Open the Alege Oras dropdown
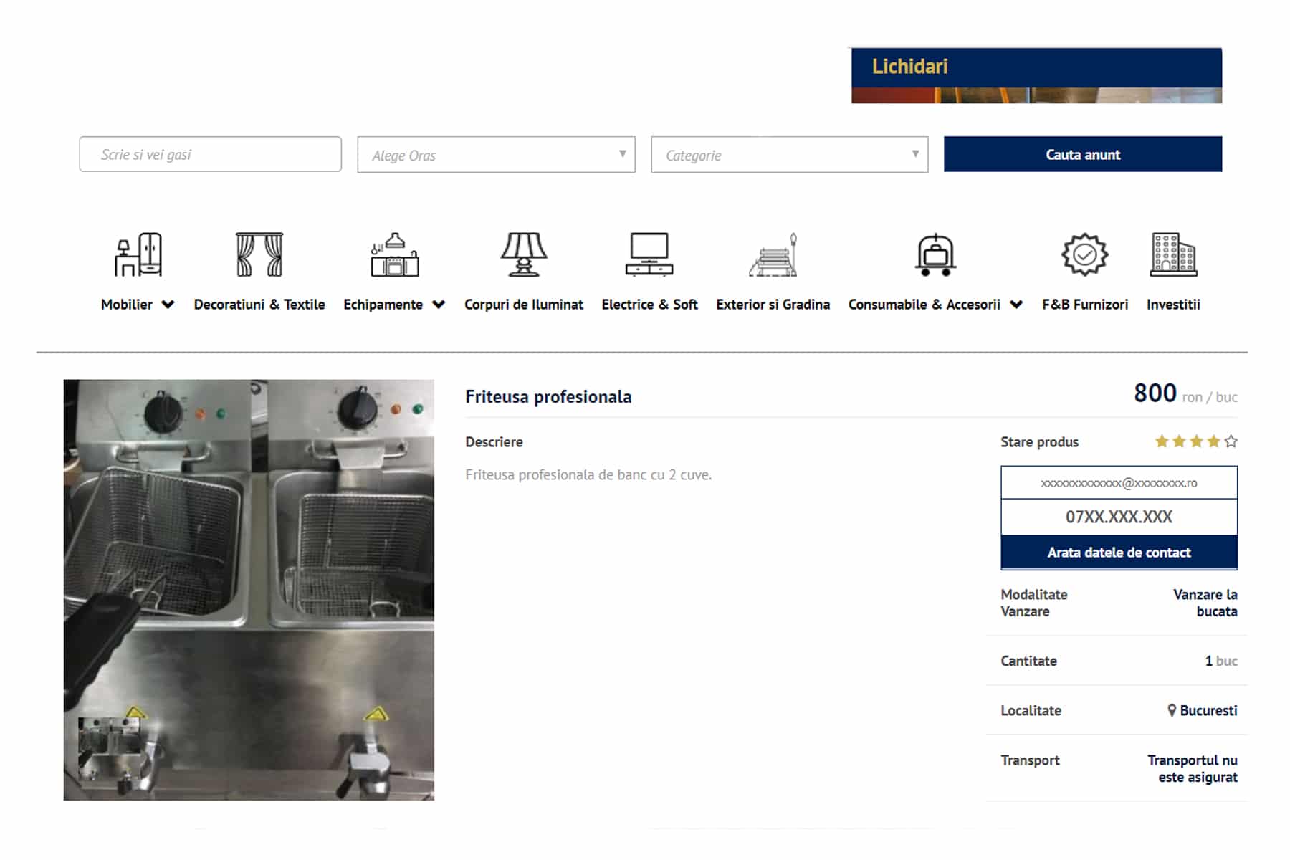The height and width of the screenshot is (860, 1290). pyautogui.click(x=496, y=155)
